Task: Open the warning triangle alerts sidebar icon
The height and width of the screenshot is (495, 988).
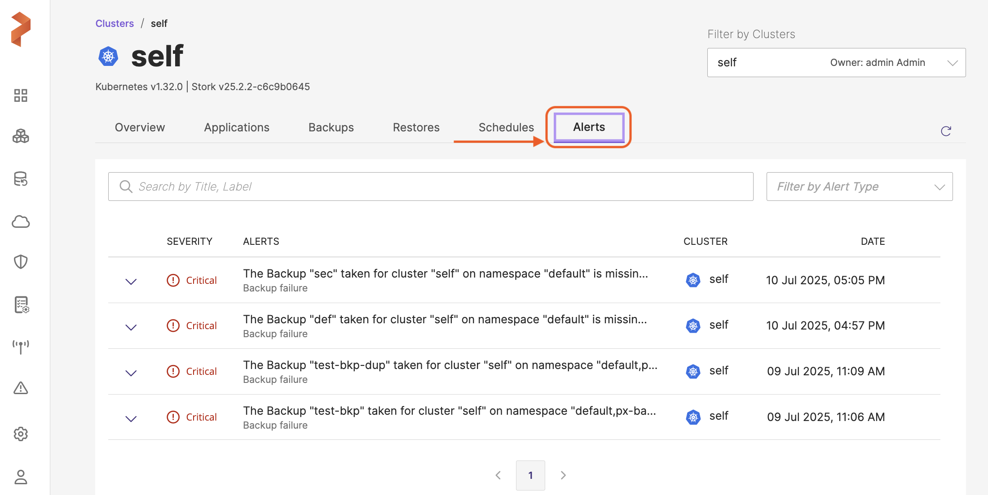Action: coord(21,388)
